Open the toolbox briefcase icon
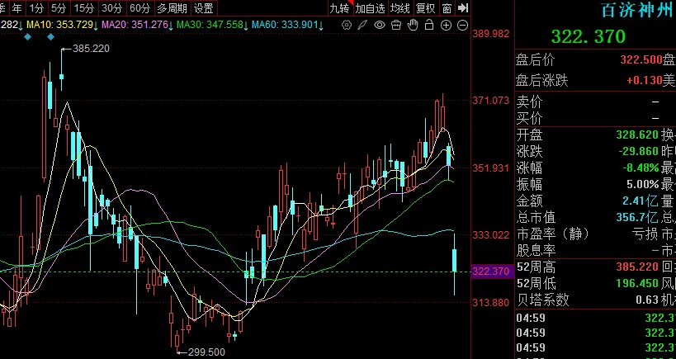Screen dimensions: 676x359 pyautogui.click(x=395, y=25)
